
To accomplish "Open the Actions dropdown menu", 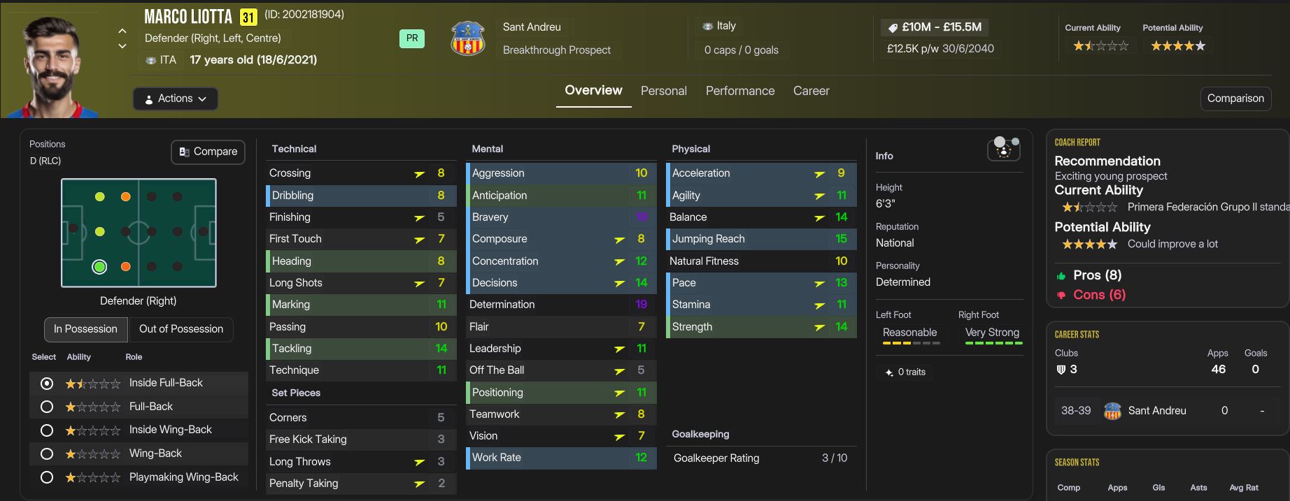I will (x=176, y=99).
